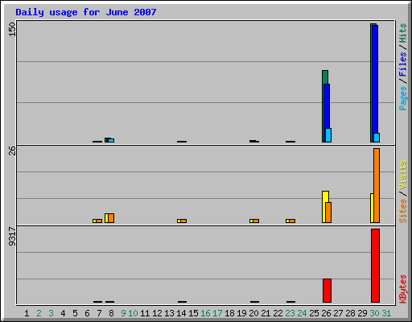Click day 2 on the x-axis

pos(39,313)
